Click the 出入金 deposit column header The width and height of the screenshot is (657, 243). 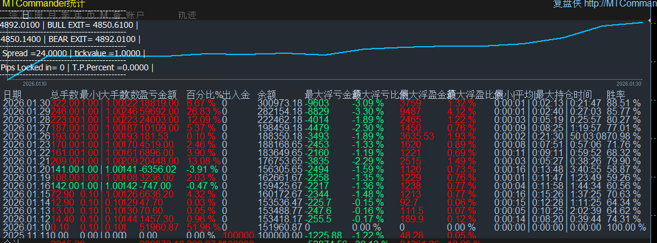236,94
